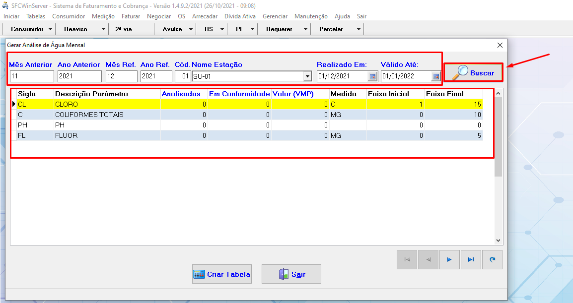Jump to last record arrow
Screen dimensions: 573x303
(471, 259)
